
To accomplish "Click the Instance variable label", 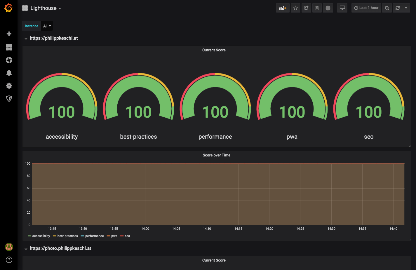I will (x=32, y=26).
